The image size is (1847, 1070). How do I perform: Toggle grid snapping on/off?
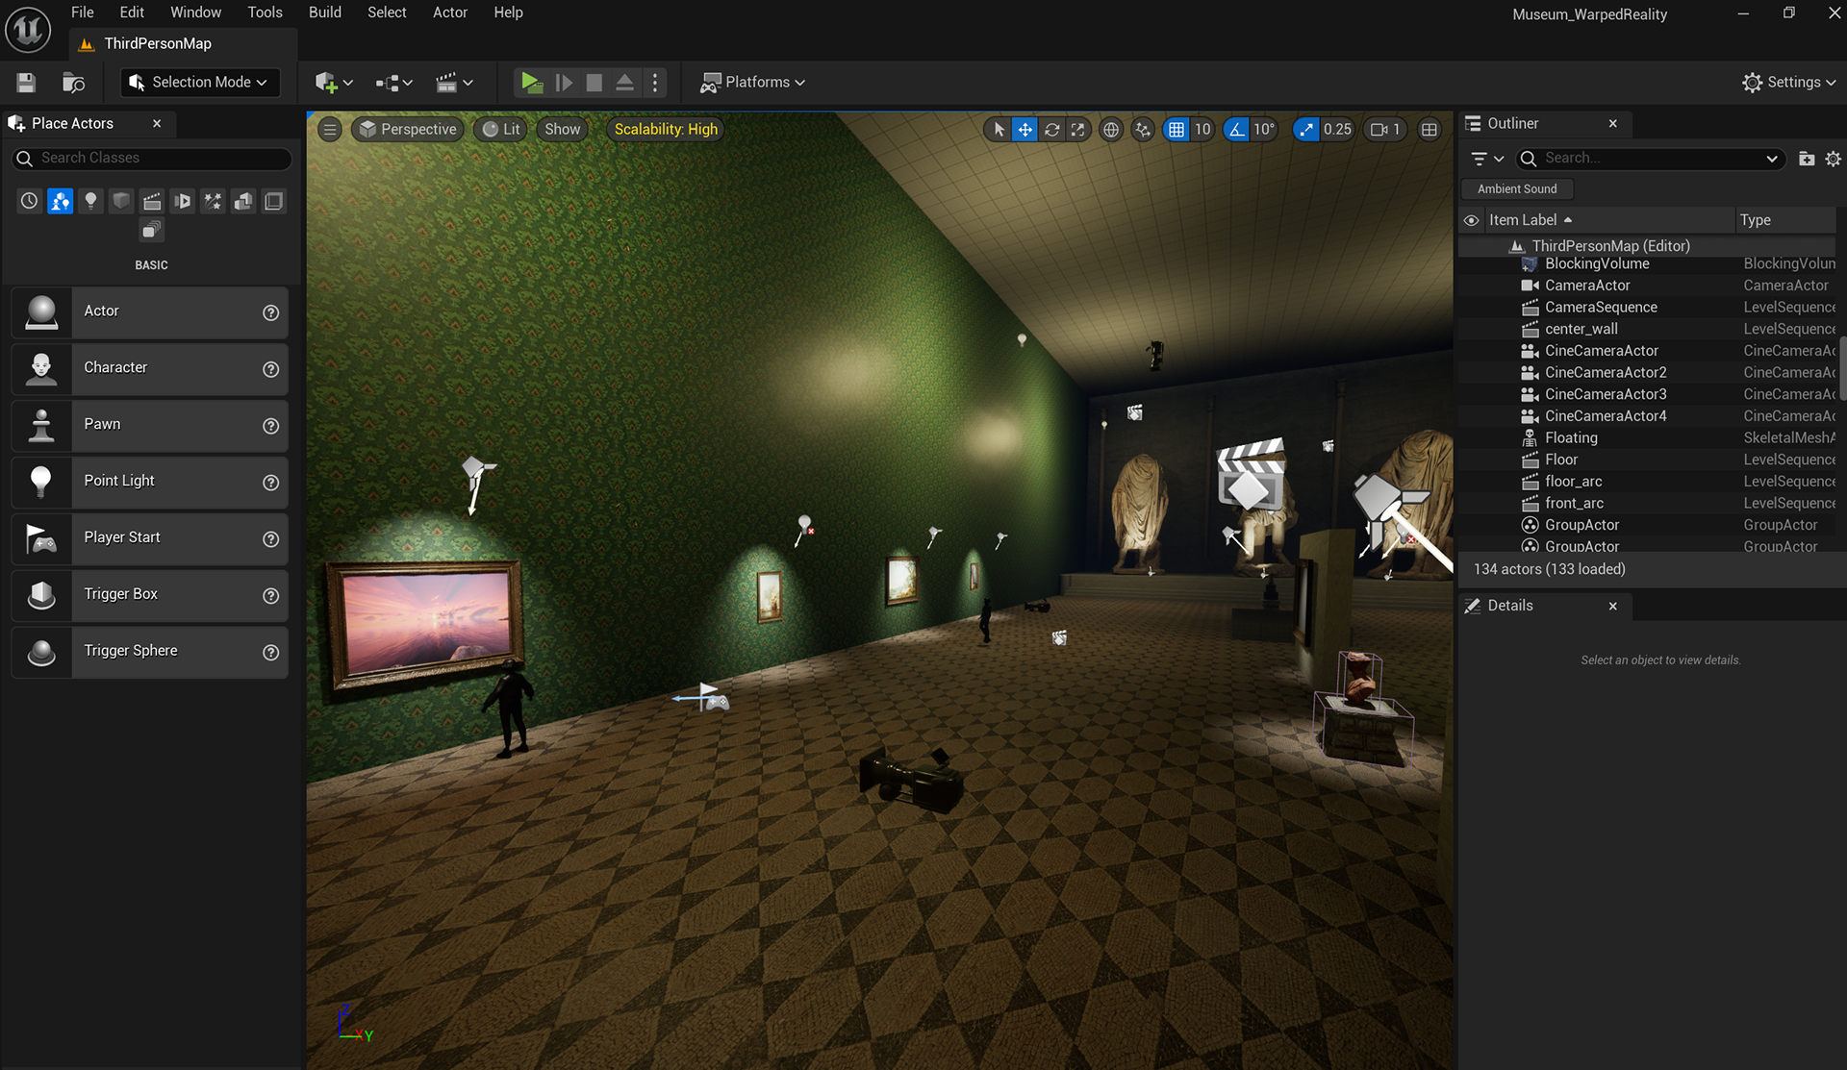[1177, 130]
